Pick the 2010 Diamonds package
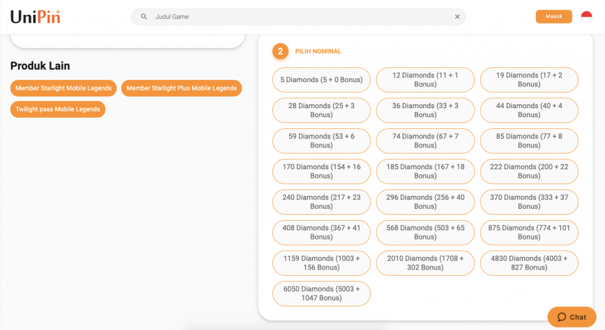This screenshot has height=330, width=605. (425, 263)
